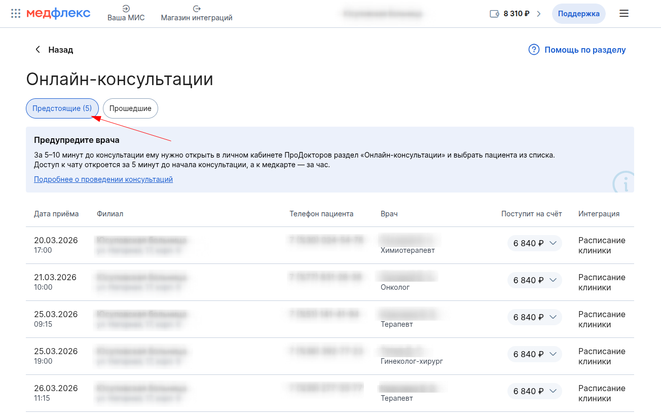Open Магазин интеграций
The image size is (661, 420).
[197, 14]
